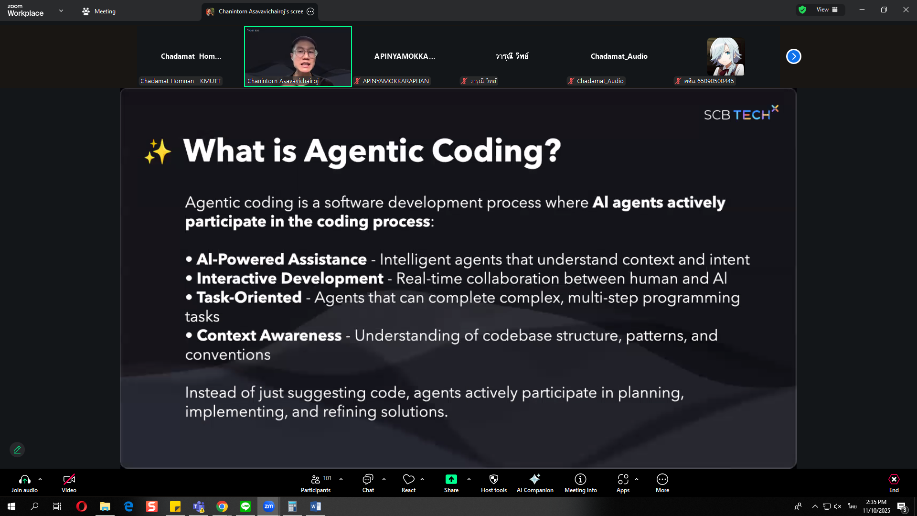The image size is (917, 516).
Task: Show Meeting info
Action: tap(580, 483)
